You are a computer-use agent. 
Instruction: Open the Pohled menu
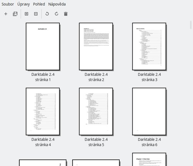[39, 4]
